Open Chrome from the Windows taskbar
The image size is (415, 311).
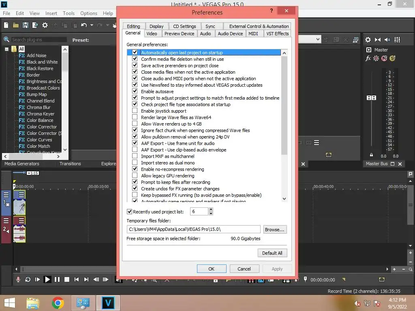coord(58,303)
